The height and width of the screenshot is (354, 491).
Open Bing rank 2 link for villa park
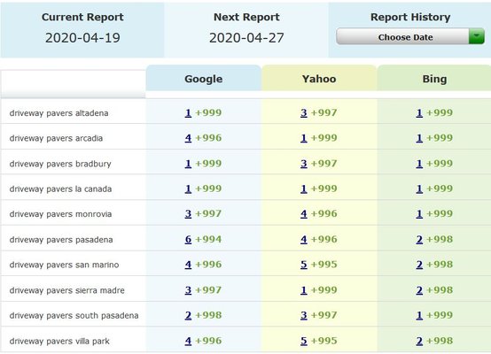tap(419, 341)
